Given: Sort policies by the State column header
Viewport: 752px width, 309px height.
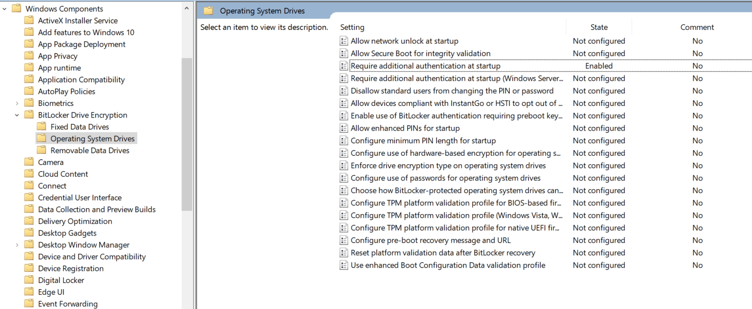Looking at the screenshot, I should pos(599,27).
